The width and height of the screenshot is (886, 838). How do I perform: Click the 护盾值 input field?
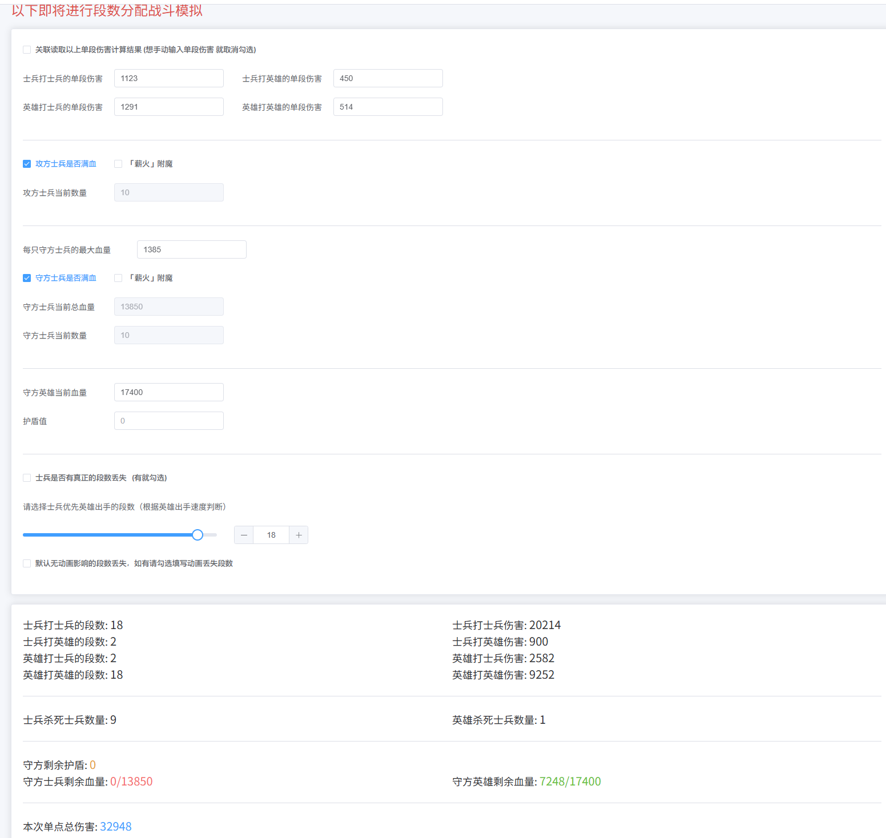click(x=169, y=421)
